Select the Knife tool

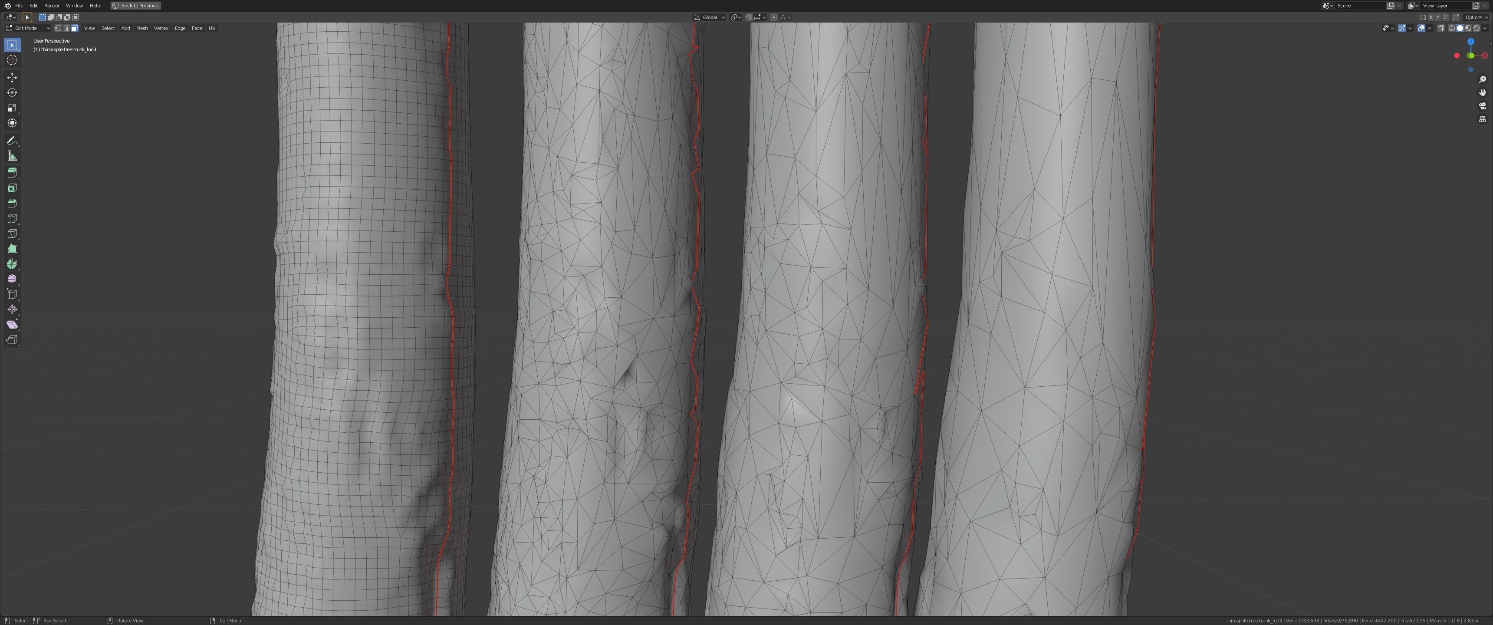click(x=12, y=234)
